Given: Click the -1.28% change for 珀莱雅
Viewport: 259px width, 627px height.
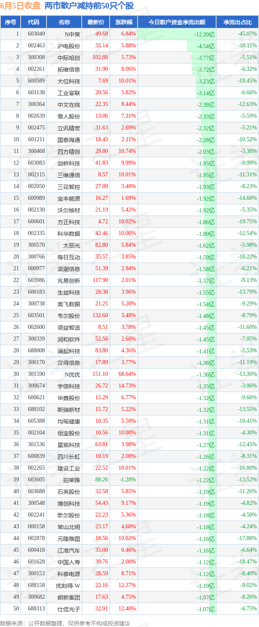Looking at the screenshot, I should (127, 480).
